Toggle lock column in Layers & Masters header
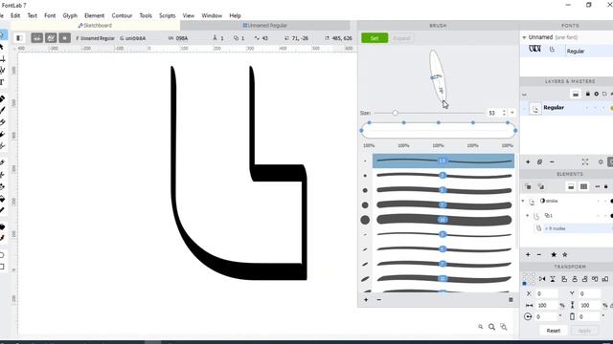 click(587, 94)
